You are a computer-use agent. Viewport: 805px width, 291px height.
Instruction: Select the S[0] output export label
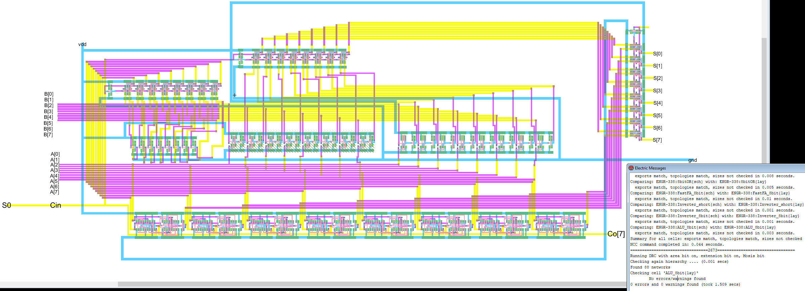657,54
